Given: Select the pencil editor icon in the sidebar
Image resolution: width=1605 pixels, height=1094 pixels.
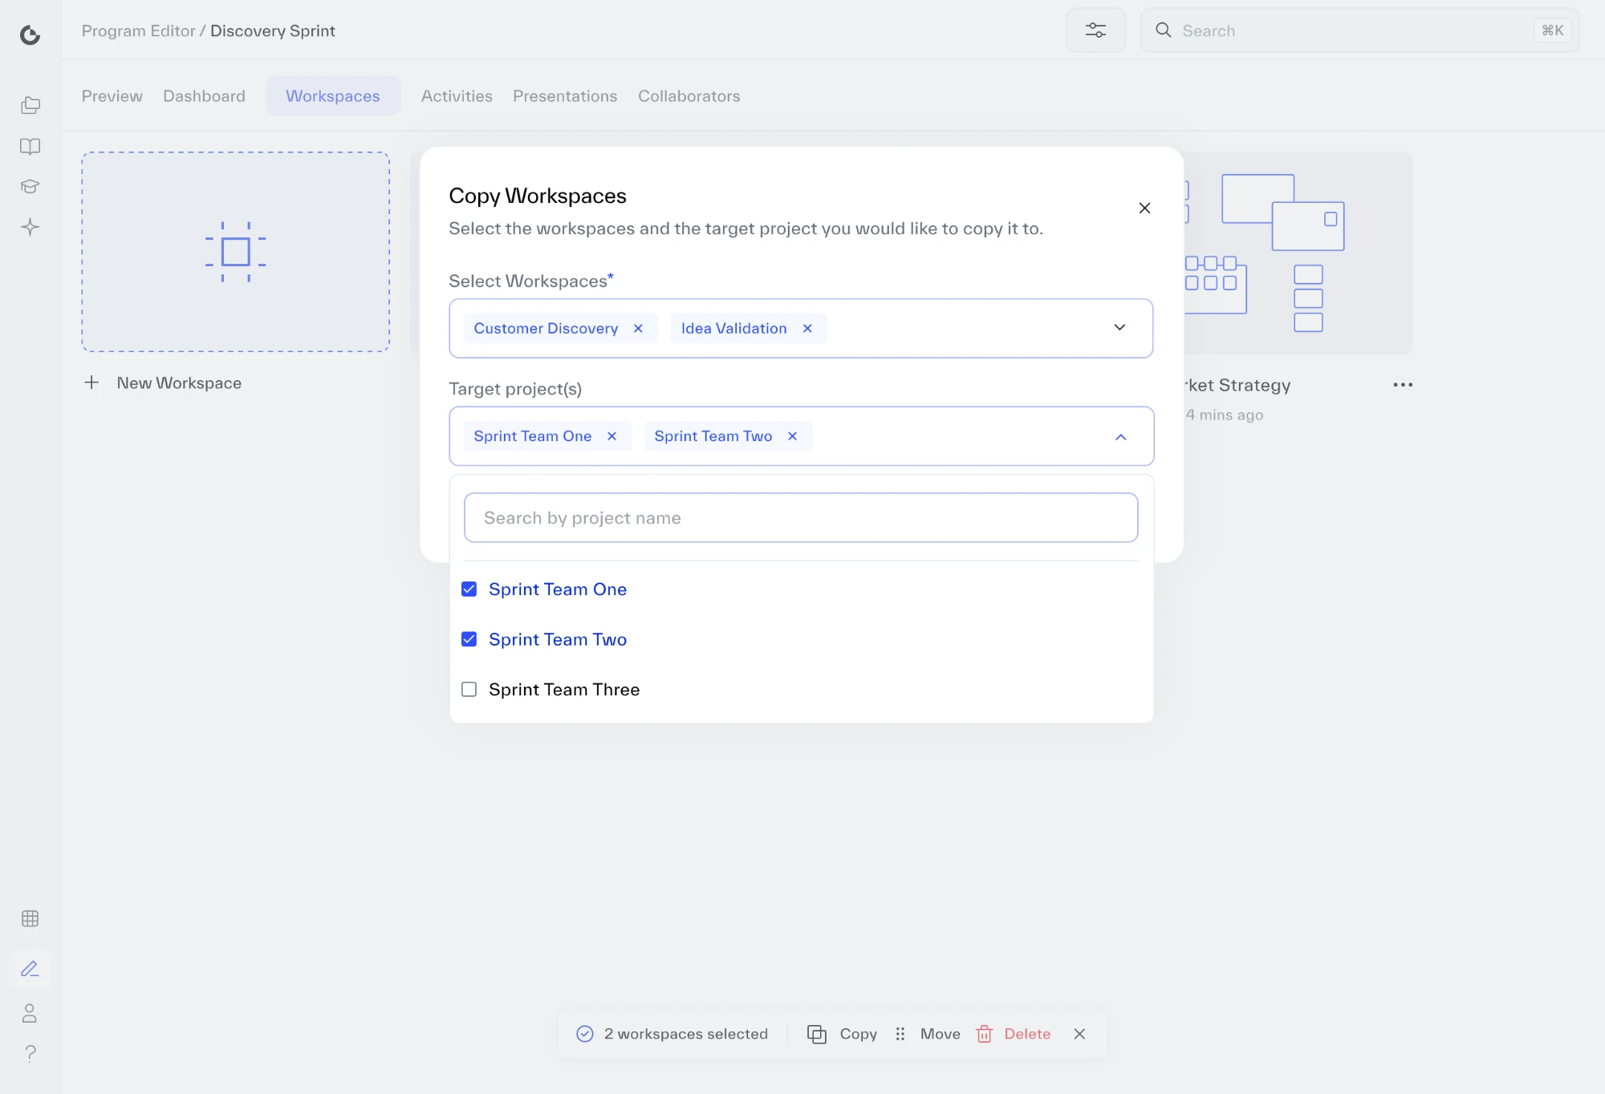Looking at the screenshot, I should [30, 969].
